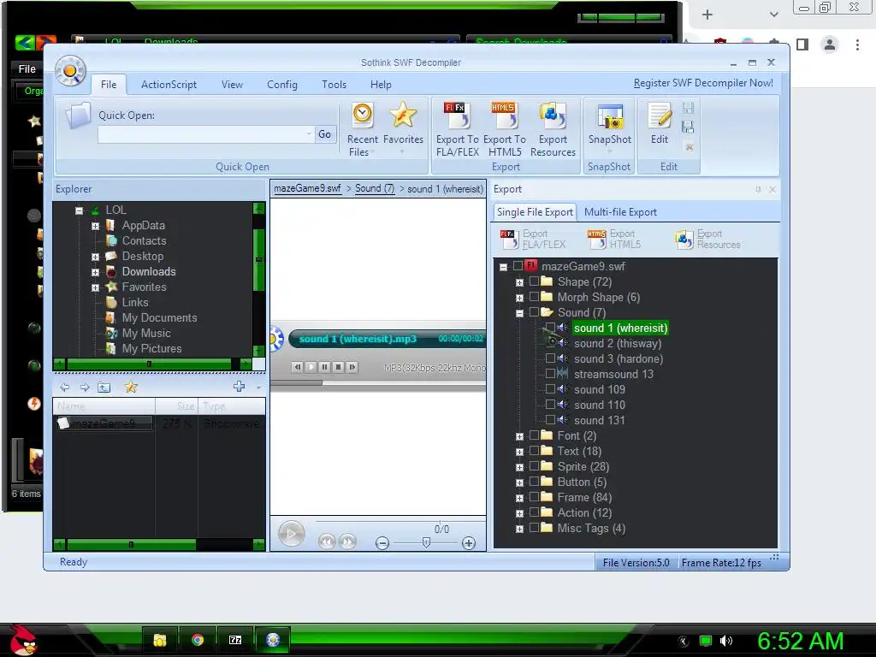
Task: Expand the Downloads folder in Explorer tree
Action: pos(95,273)
